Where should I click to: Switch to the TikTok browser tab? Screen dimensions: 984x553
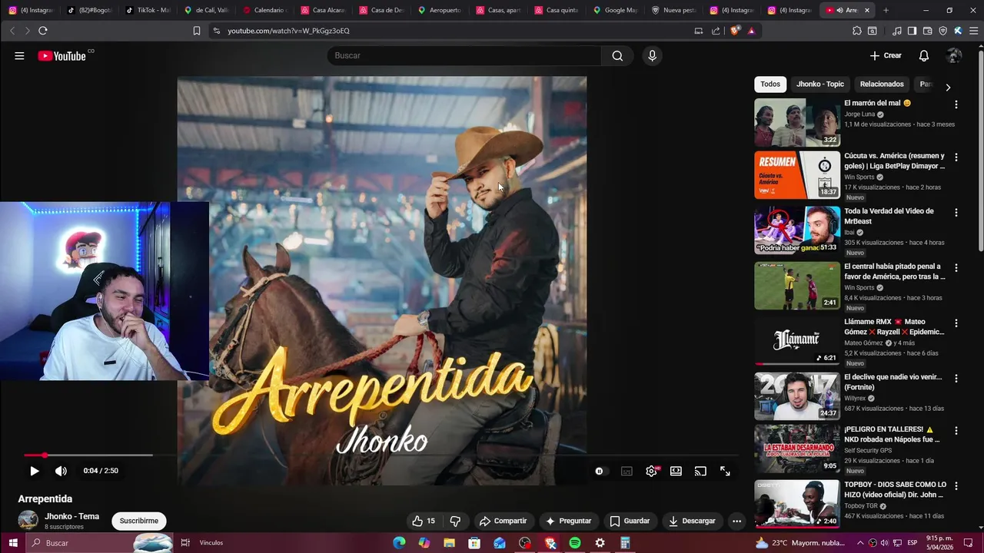click(148, 10)
